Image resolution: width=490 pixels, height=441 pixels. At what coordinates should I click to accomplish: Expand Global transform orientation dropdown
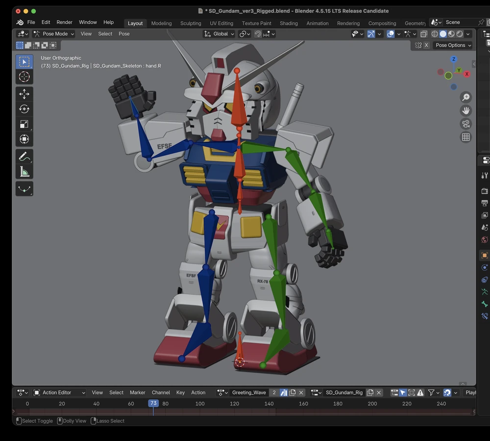pos(219,34)
